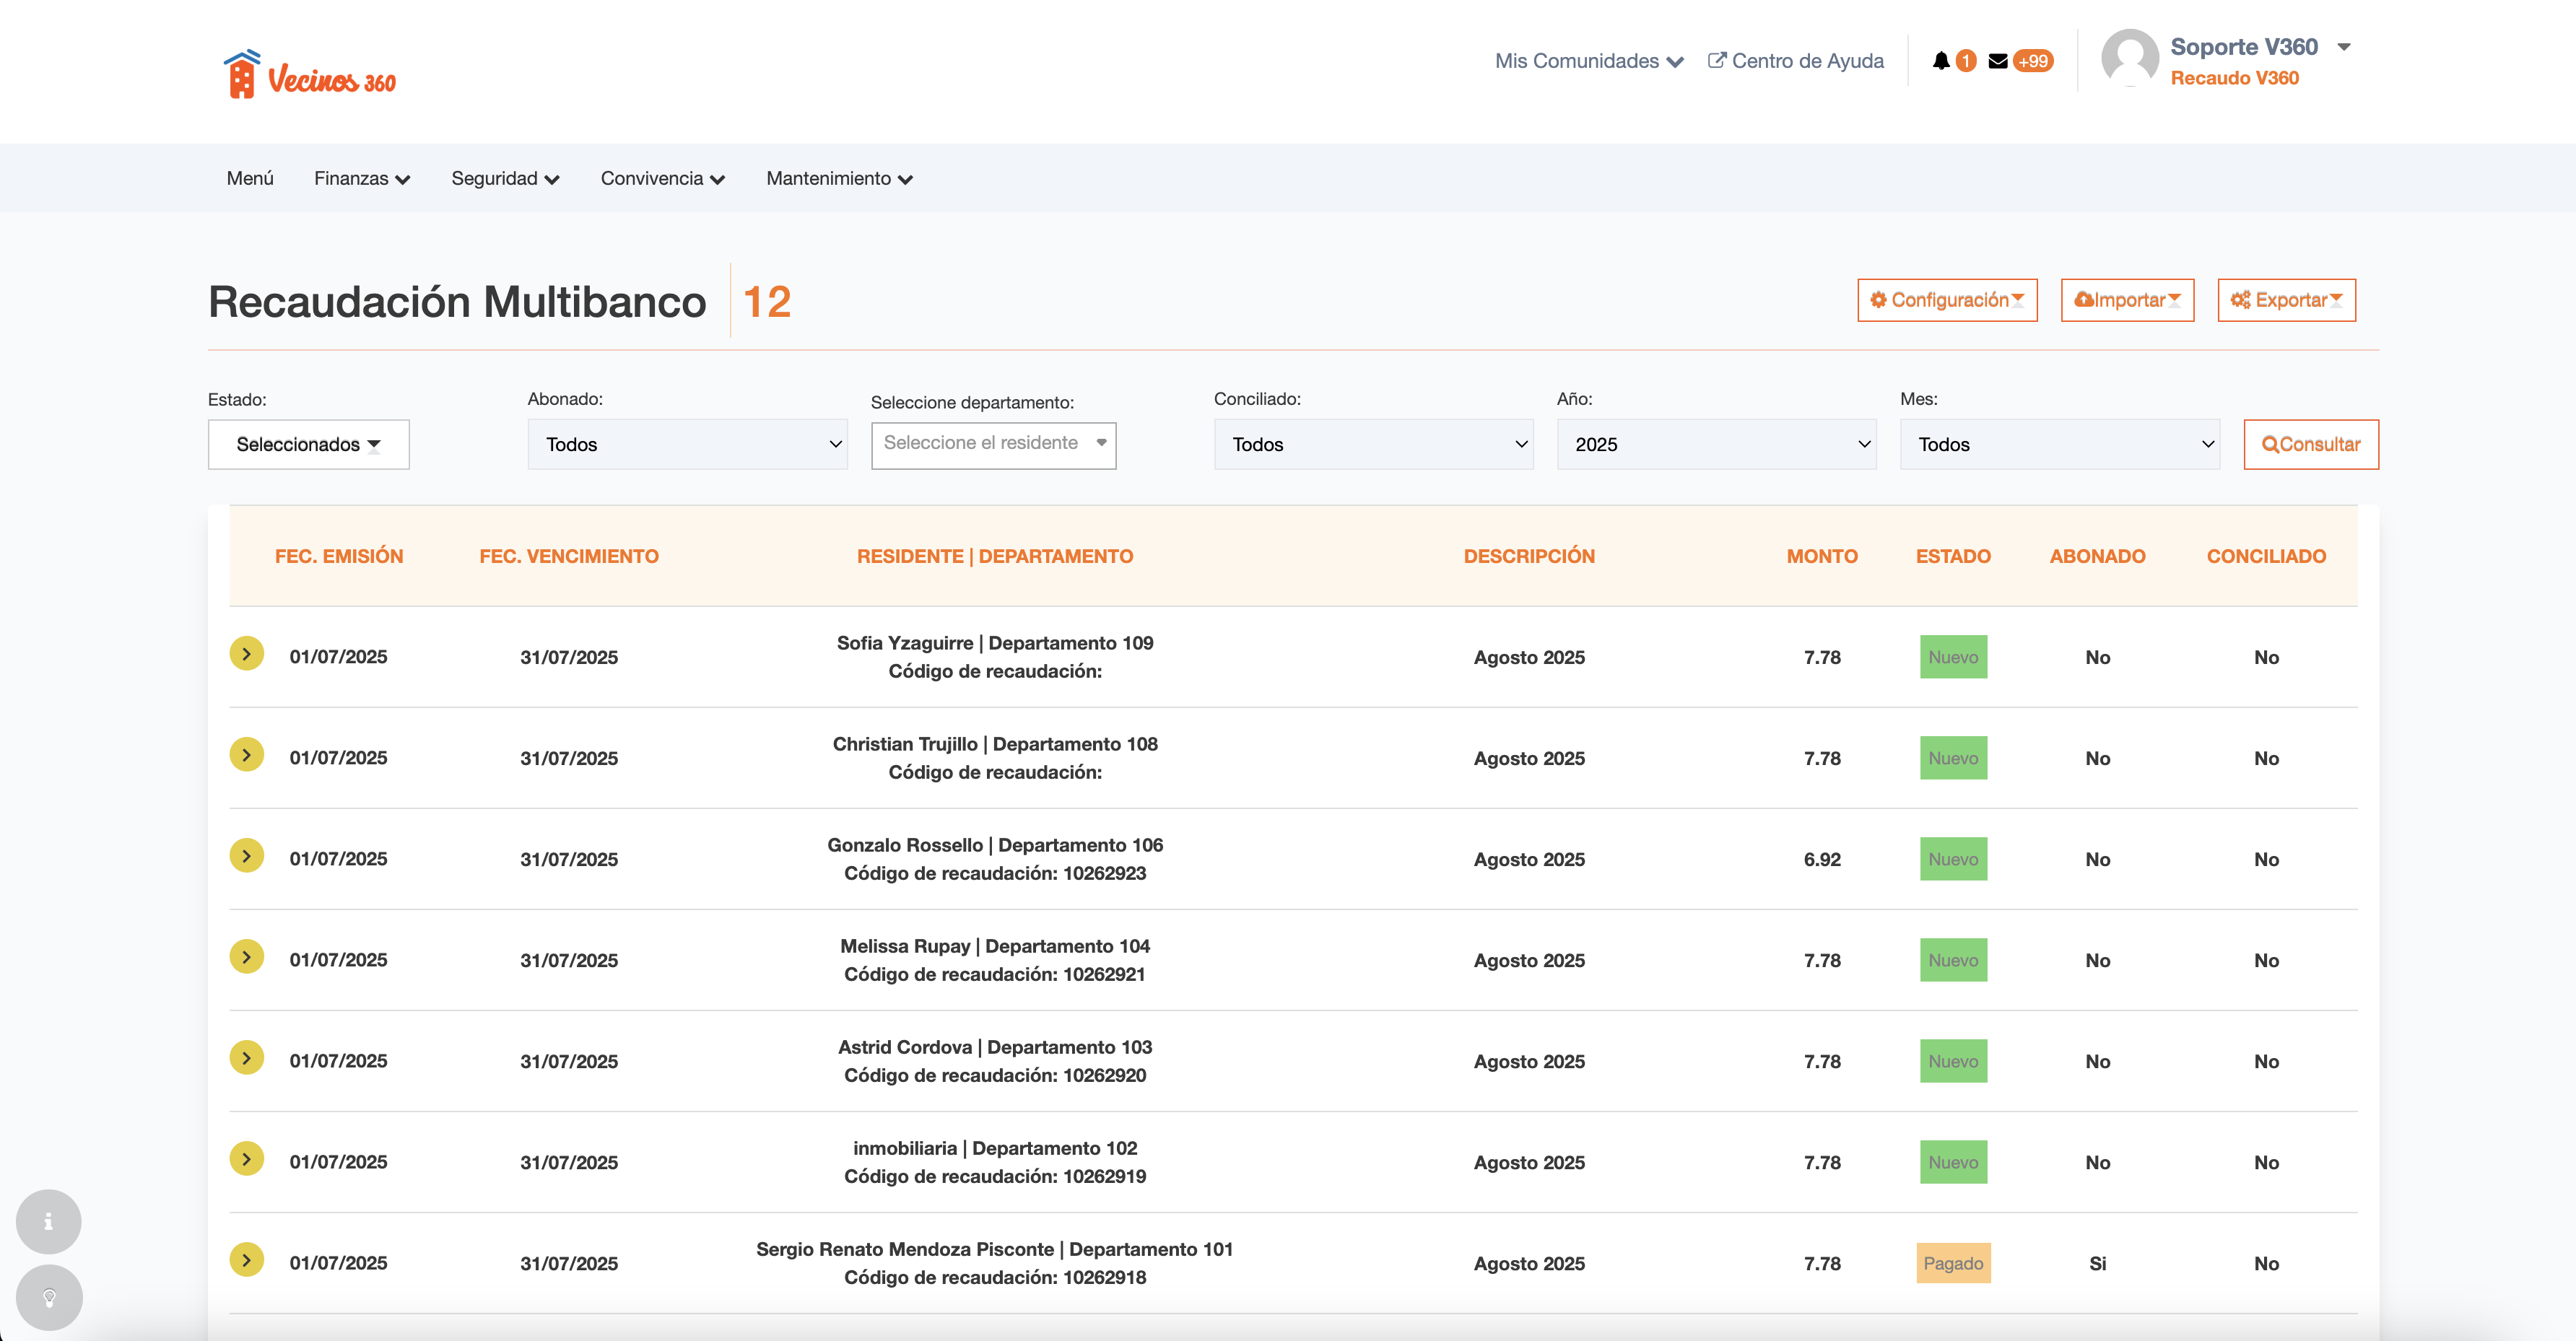Open the Conciliado filter dropdown

click(x=1373, y=444)
